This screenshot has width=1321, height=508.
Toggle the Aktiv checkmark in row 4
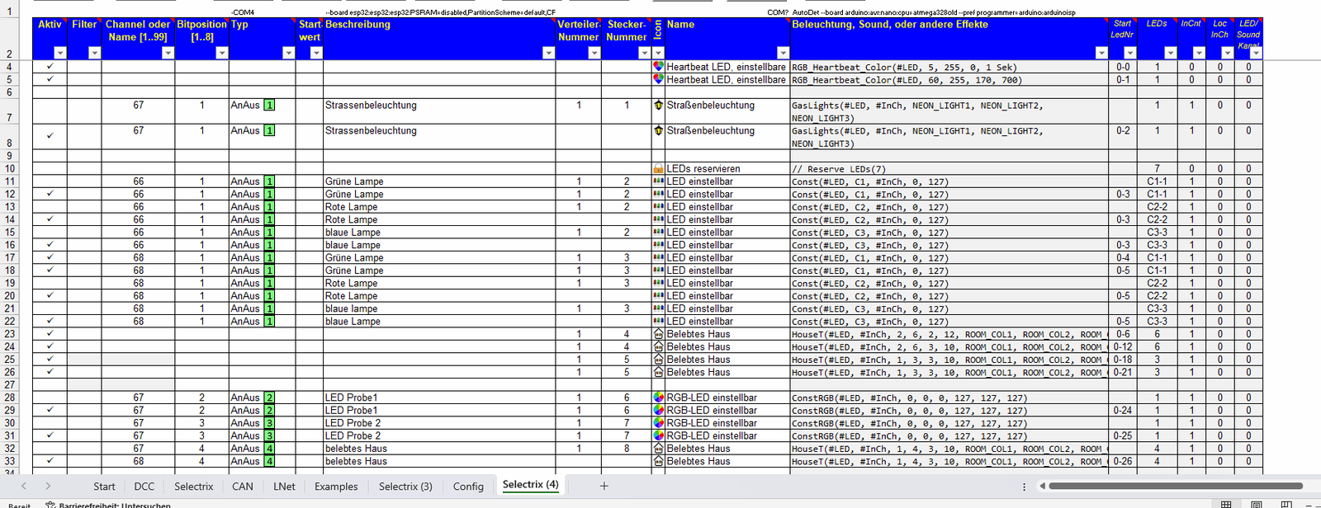point(50,67)
